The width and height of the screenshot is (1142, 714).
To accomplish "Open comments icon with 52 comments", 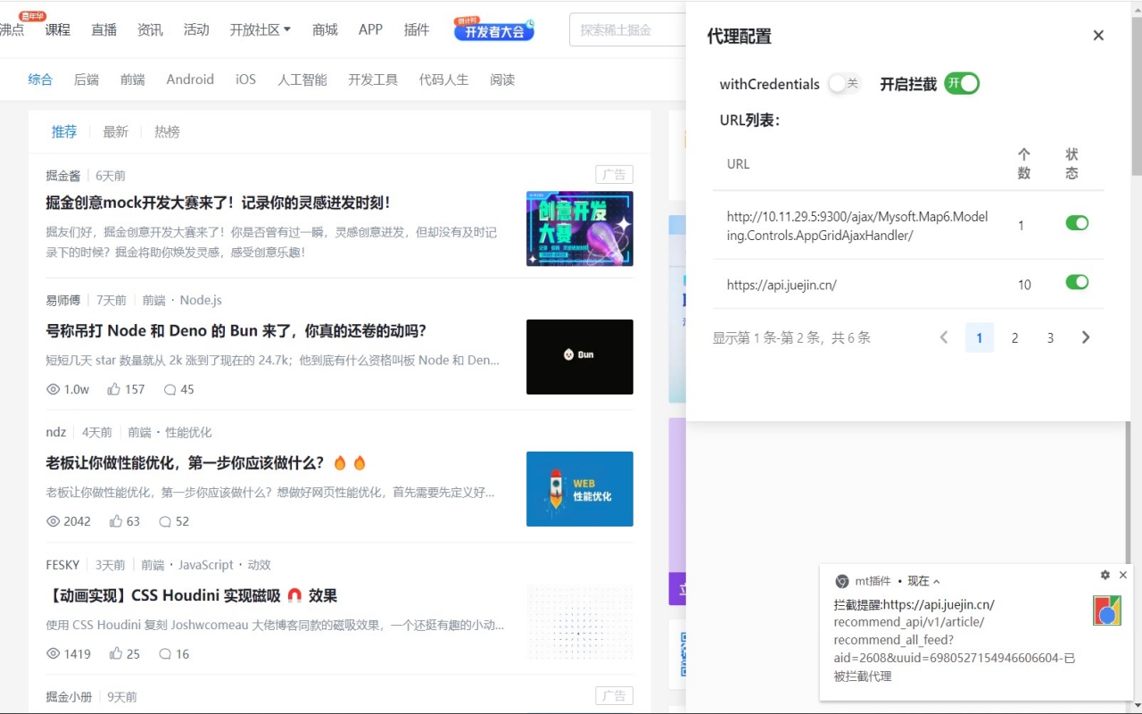I will (x=165, y=521).
